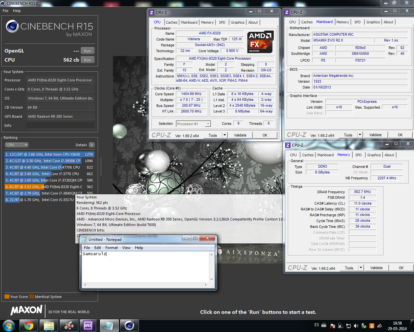Open Google Chrome from the taskbar
Screen dimensions: 414x332
tap(29, 326)
